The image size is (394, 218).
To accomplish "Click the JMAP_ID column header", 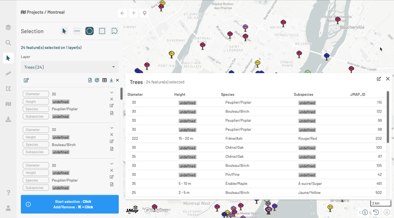I will point(357,94).
